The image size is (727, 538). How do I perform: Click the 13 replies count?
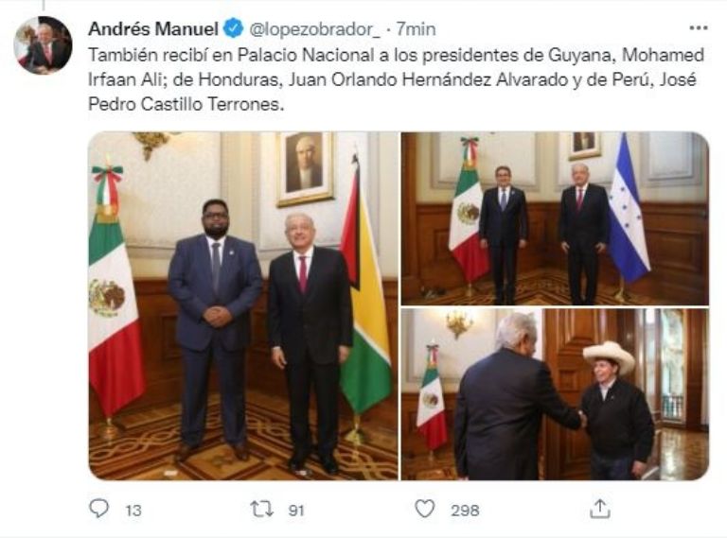pos(133,511)
